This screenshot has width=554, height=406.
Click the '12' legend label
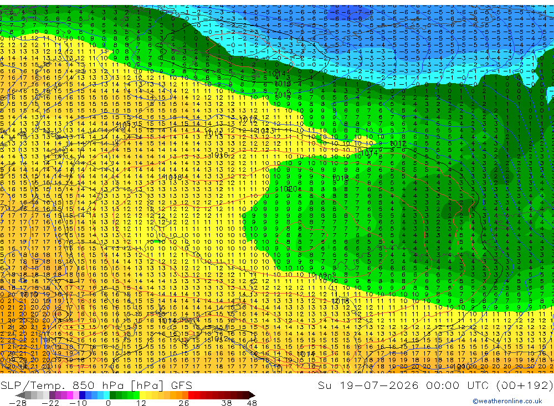pos(141,403)
